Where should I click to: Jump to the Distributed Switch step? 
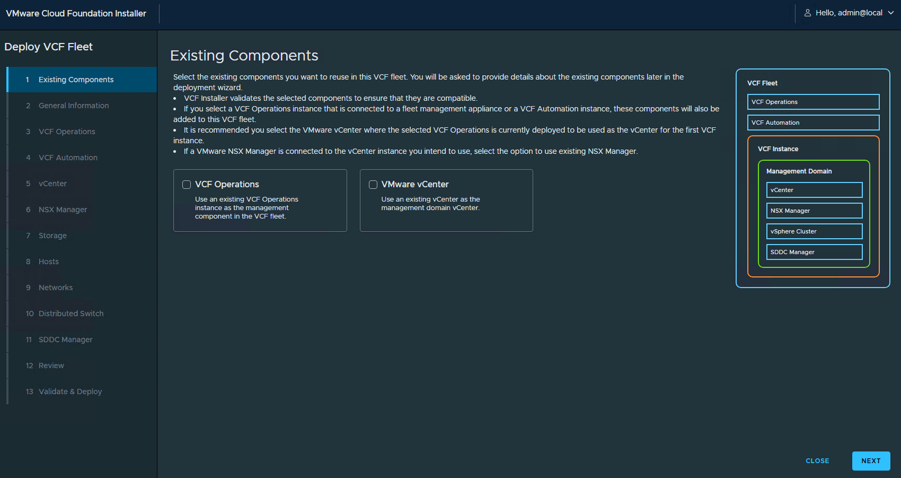pyautogui.click(x=82, y=314)
